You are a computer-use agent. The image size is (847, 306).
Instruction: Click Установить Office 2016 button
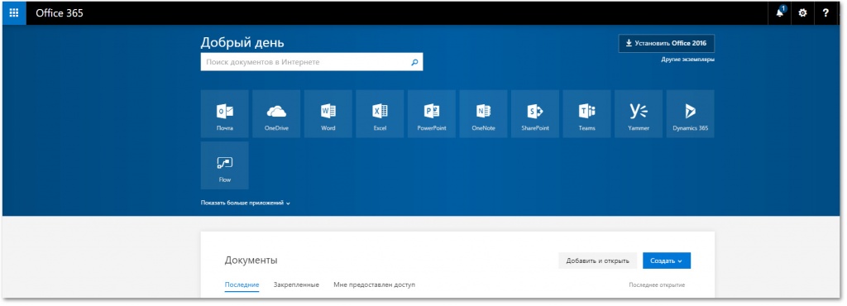coord(667,43)
